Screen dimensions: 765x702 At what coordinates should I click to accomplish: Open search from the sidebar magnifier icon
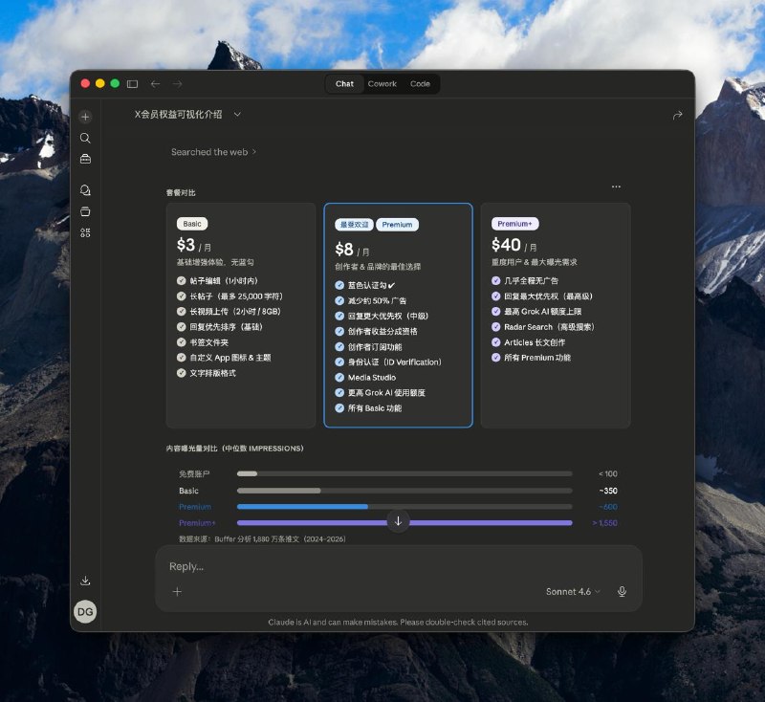[85, 139]
